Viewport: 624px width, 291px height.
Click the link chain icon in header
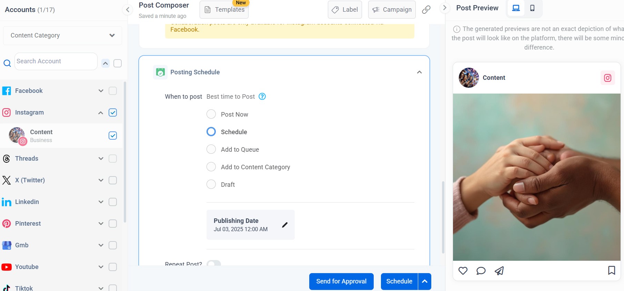[x=426, y=10]
